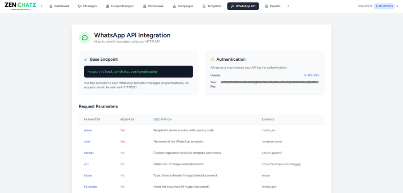Screen dimensions: 403x193
Task: Open the Phonebook tab
Action: [x=153, y=6]
